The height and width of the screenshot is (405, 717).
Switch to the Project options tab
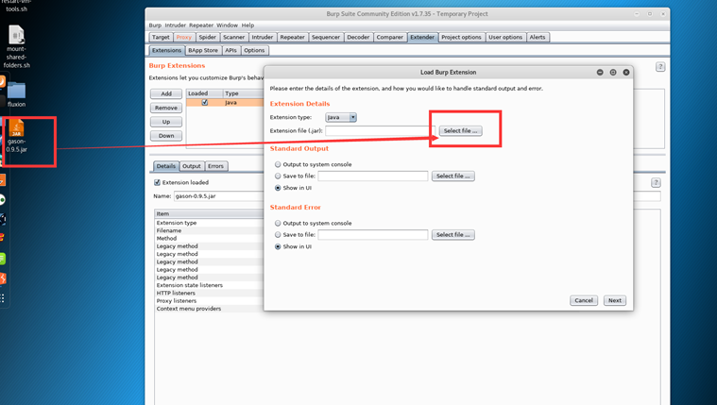coord(461,37)
